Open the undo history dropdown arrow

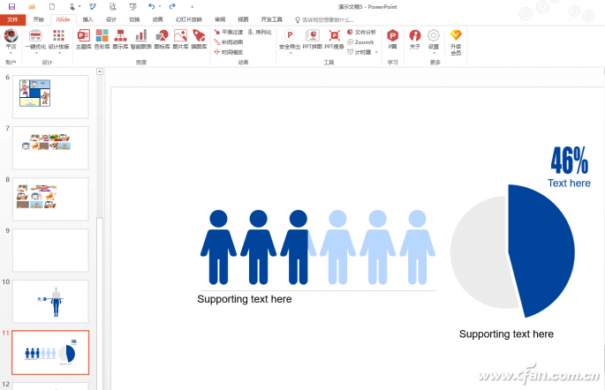click(x=159, y=6)
